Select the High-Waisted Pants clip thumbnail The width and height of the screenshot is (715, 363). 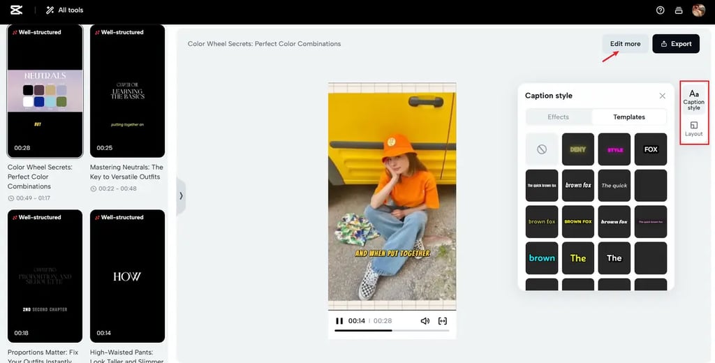coord(127,276)
